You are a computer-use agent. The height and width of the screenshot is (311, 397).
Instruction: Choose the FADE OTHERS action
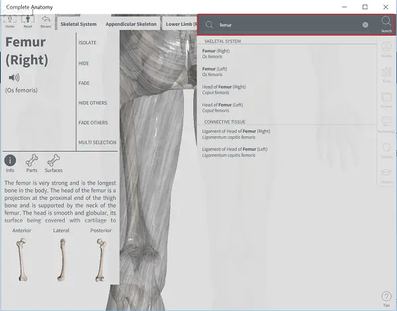click(x=93, y=122)
